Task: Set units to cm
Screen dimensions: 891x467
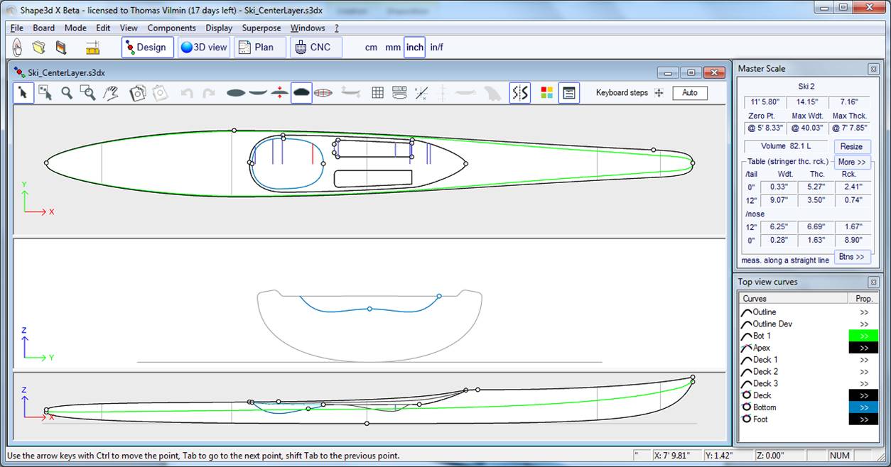Action: click(x=371, y=48)
